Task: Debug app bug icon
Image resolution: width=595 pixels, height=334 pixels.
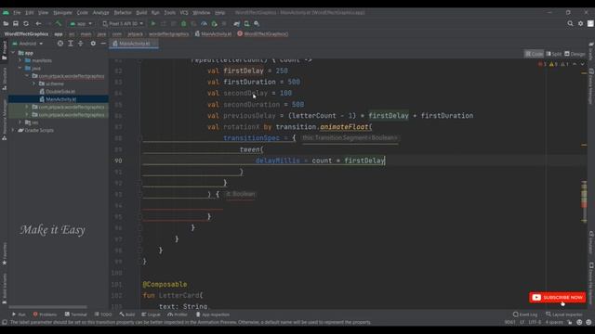Action: click(x=184, y=23)
